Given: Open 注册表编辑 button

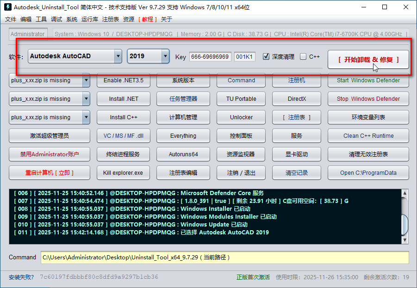Looking at the screenshot, I should coord(183,173).
